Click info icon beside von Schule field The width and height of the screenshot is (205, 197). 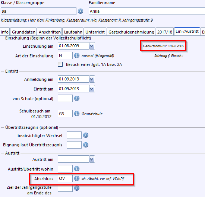(x=77, y=98)
